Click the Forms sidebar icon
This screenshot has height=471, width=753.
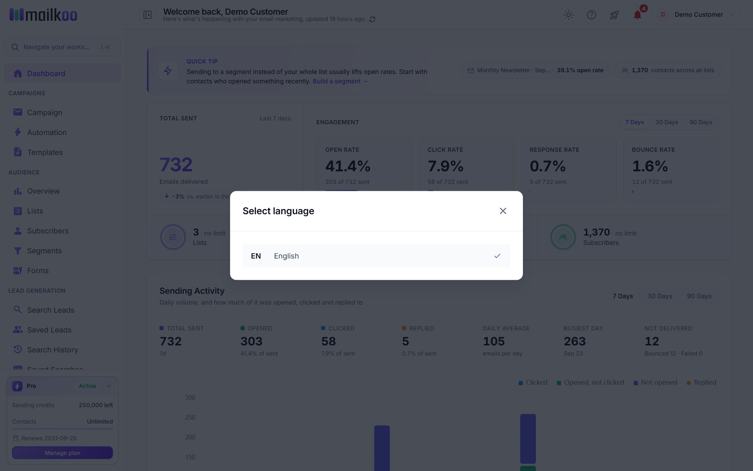(17, 270)
